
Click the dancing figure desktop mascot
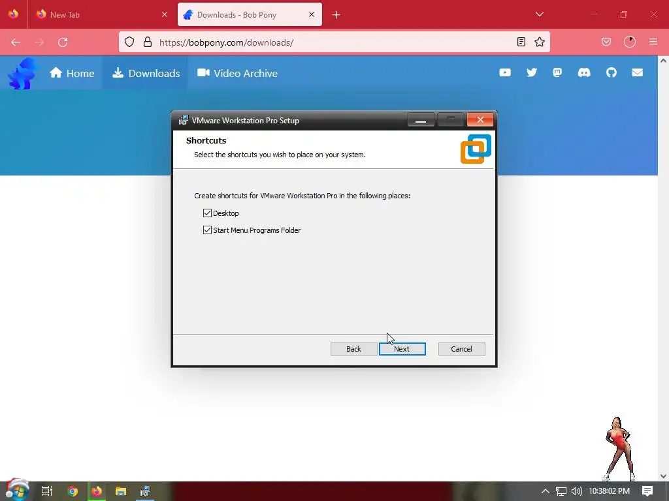click(x=618, y=449)
